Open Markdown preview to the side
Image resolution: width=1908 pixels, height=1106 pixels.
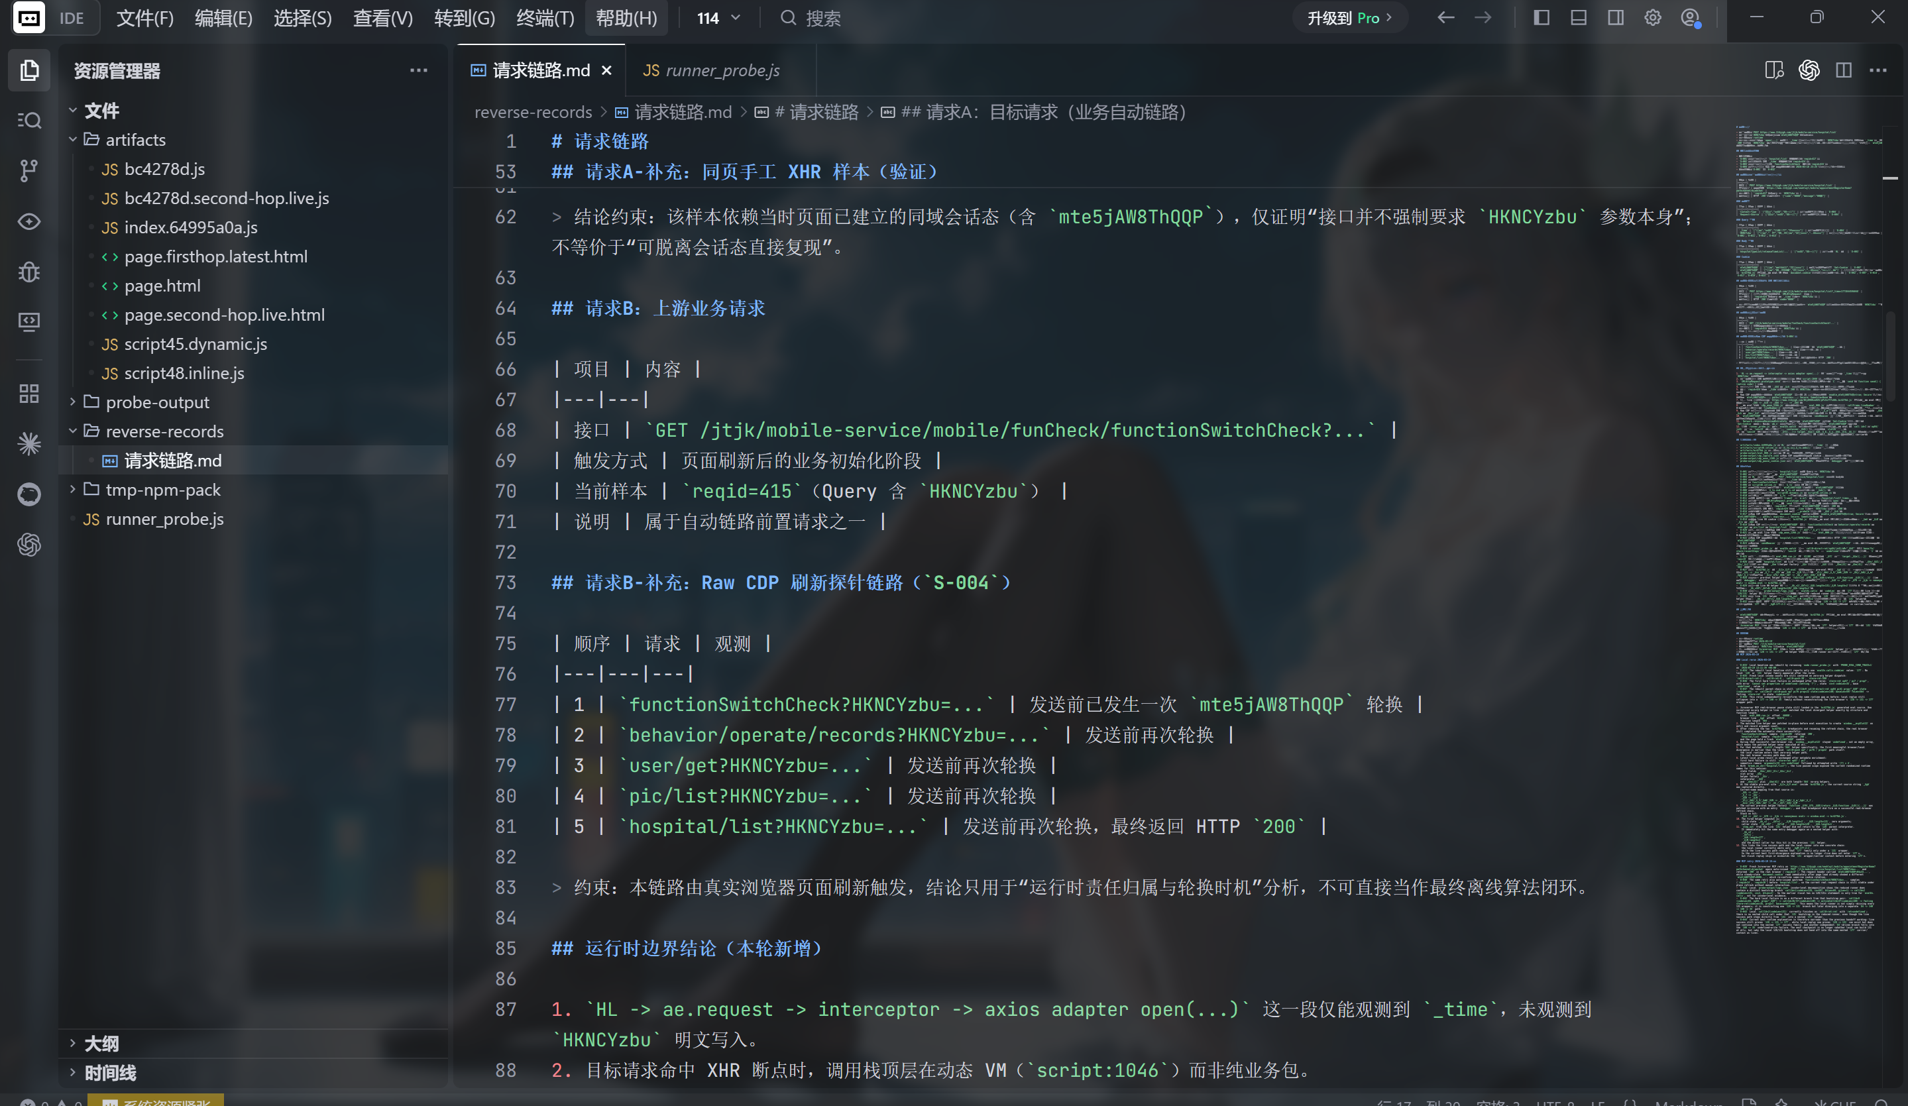click(x=1774, y=70)
